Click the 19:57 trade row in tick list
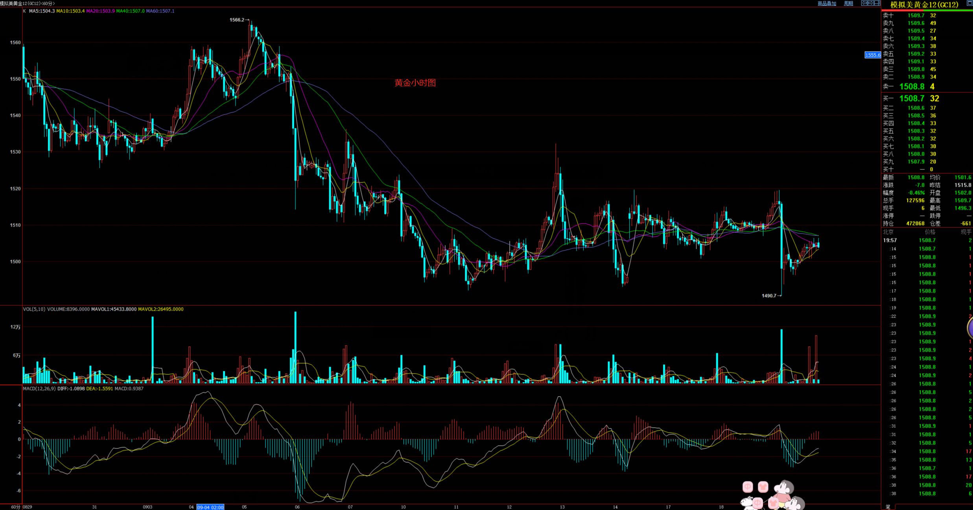973x510 pixels. click(927, 240)
